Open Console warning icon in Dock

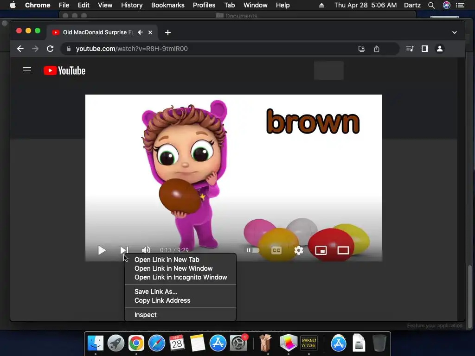pos(308,343)
